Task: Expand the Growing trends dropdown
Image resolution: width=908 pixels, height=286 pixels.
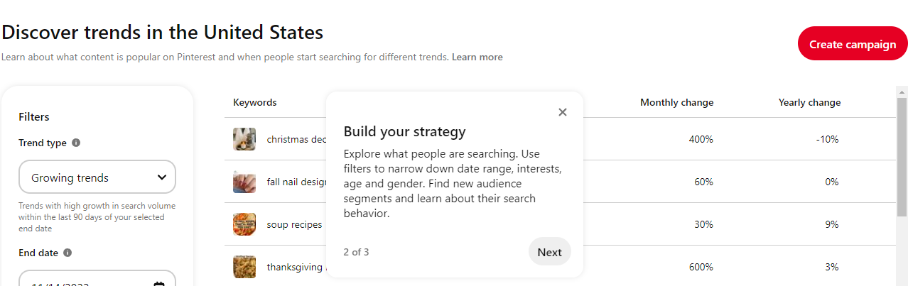Action: pos(97,177)
